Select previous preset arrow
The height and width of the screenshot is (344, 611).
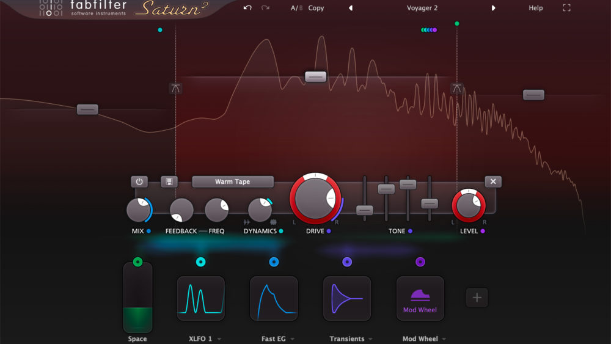tap(351, 8)
